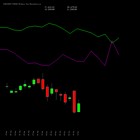Click the doji candle above 19 Aug
140x140 pixels.
[x=7, y=87]
